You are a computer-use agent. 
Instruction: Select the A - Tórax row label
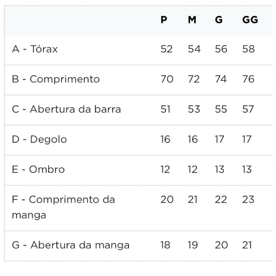pos(35,49)
